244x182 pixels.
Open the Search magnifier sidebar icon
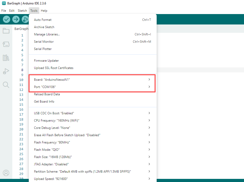6,85
